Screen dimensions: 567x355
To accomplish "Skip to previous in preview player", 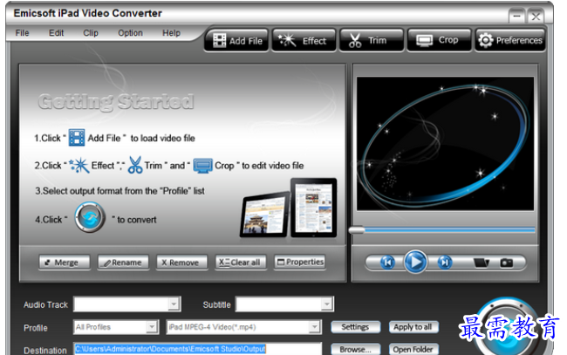I will tap(387, 262).
